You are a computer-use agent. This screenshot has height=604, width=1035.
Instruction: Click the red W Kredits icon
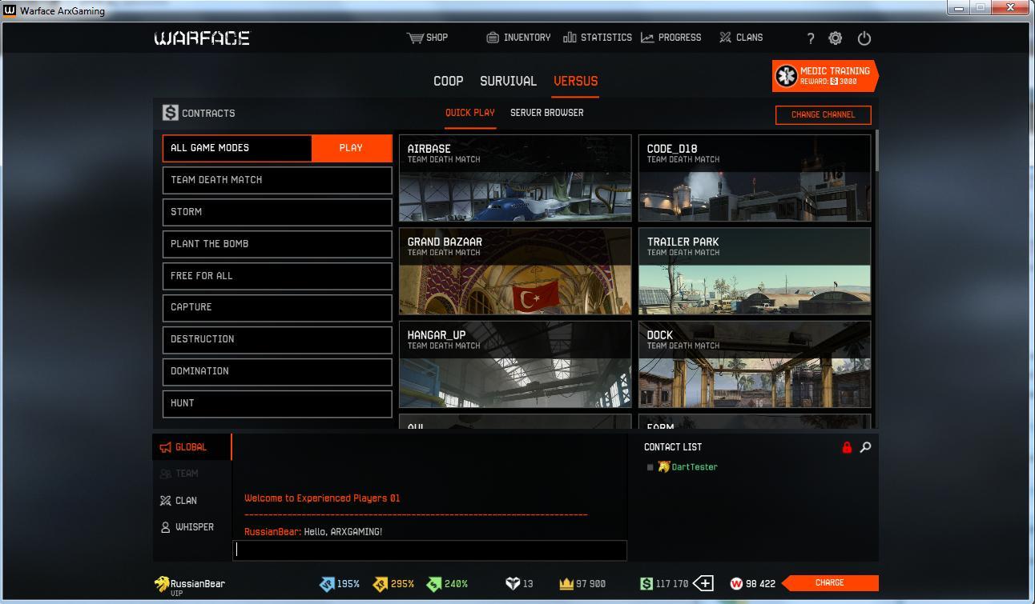tap(735, 584)
